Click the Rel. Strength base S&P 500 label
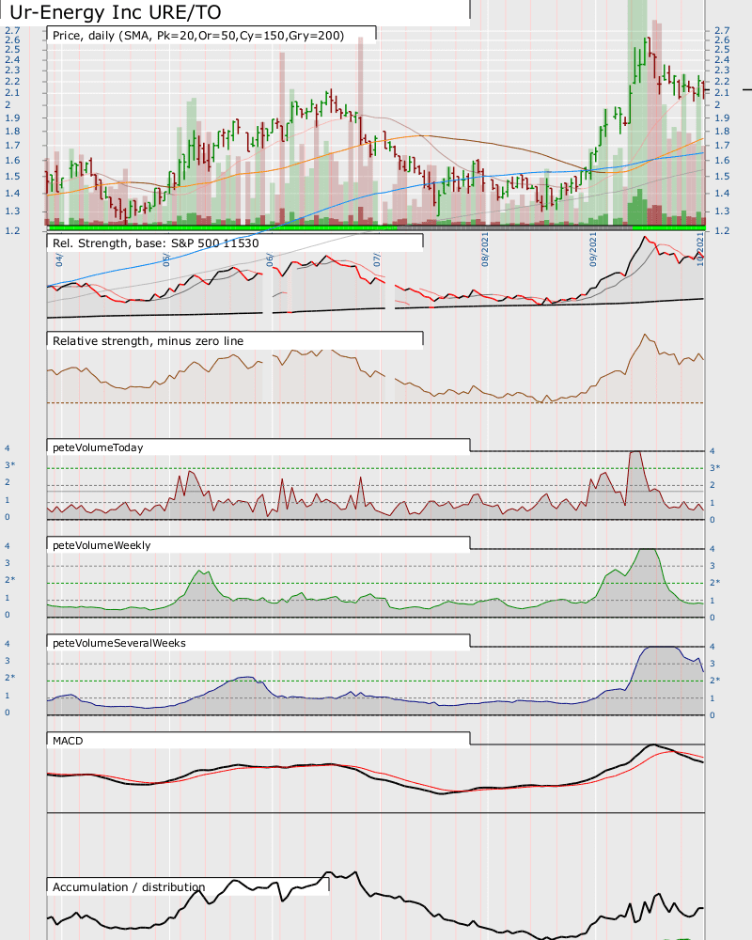752x940 pixels. tap(155, 243)
